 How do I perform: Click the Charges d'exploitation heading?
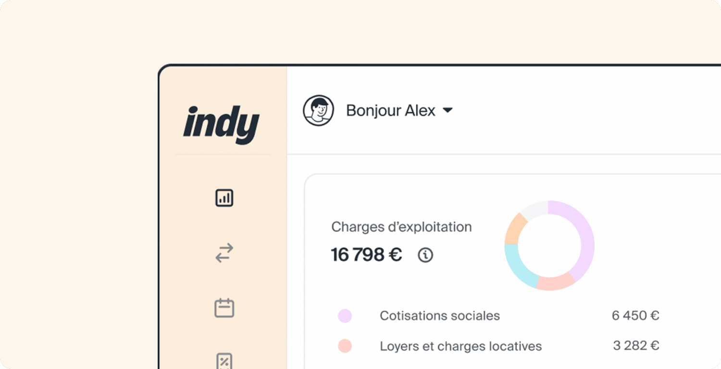tap(401, 226)
